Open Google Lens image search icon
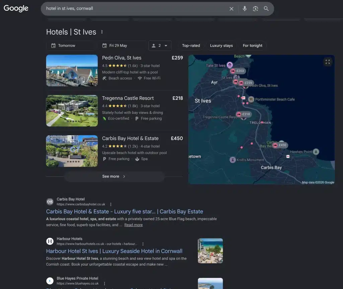Viewport: 343px width, 289px height. [x=255, y=8]
